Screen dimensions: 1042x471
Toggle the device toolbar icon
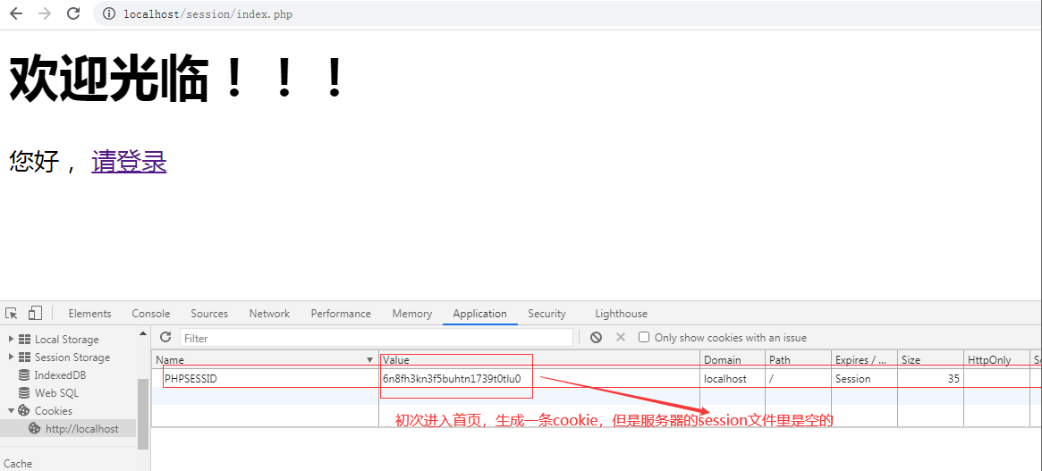(x=35, y=314)
